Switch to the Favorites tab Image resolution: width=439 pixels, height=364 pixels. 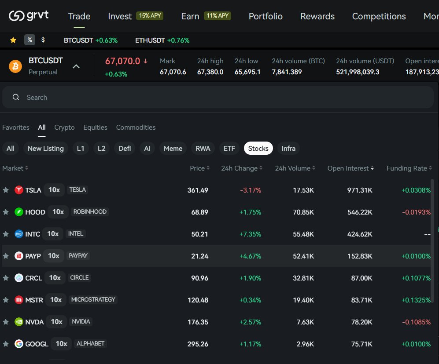point(16,127)
